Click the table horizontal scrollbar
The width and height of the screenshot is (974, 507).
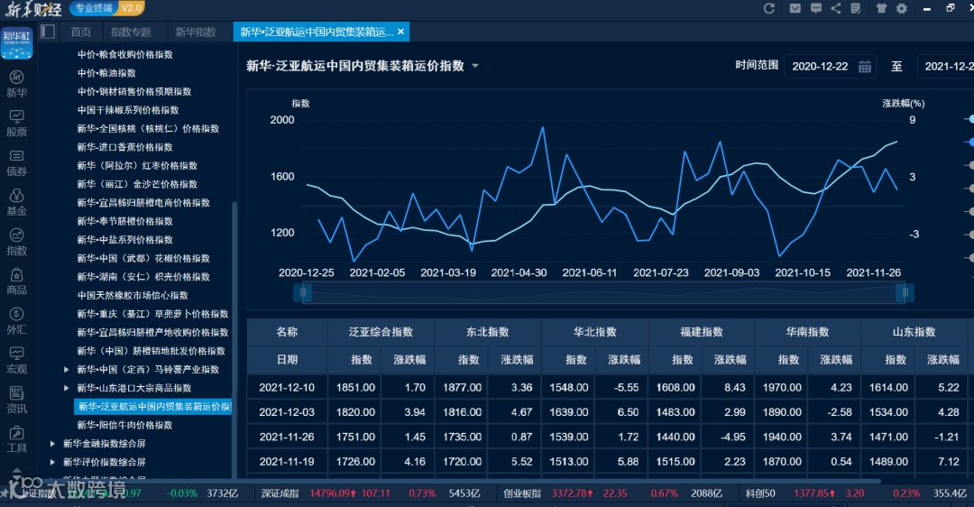click(x=564, y=481)
